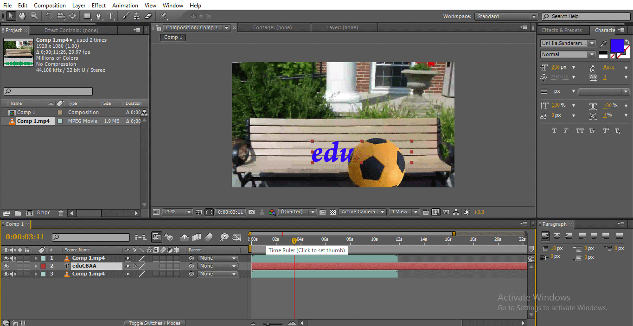The image size is (633, 326).
Task: Mute audio of layer 3 Comp 1.mp4
Action: (13, 274)
